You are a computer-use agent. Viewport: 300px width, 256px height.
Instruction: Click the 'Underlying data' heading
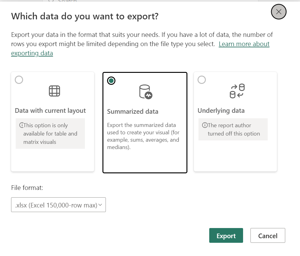tap(221, 111)
